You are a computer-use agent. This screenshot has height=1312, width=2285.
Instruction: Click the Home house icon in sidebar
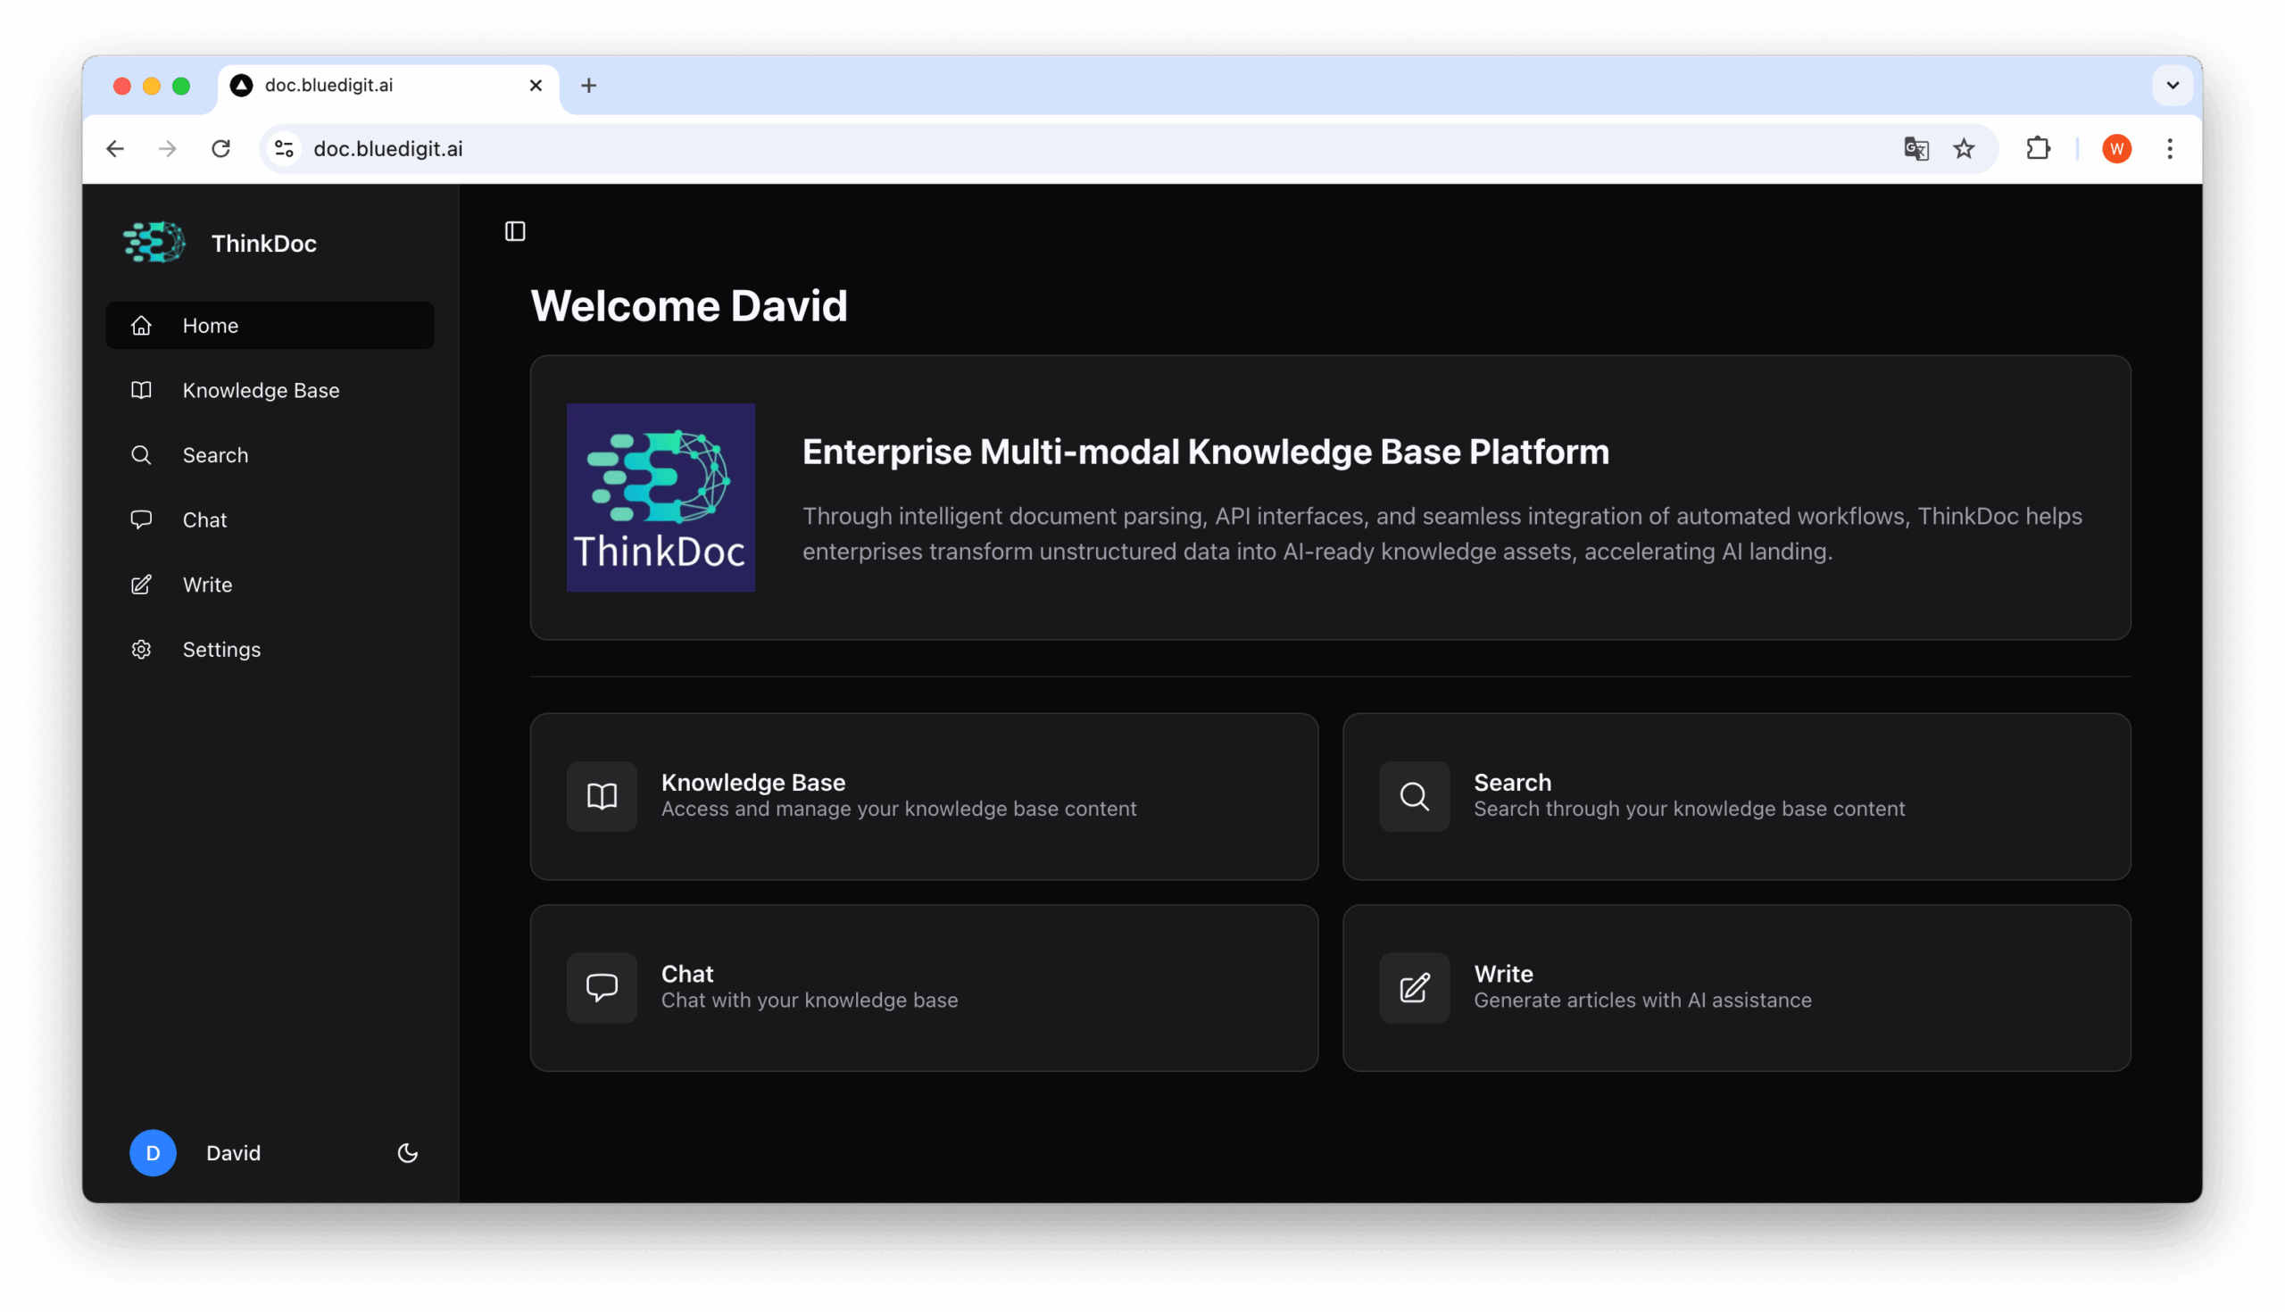(140, 325)
